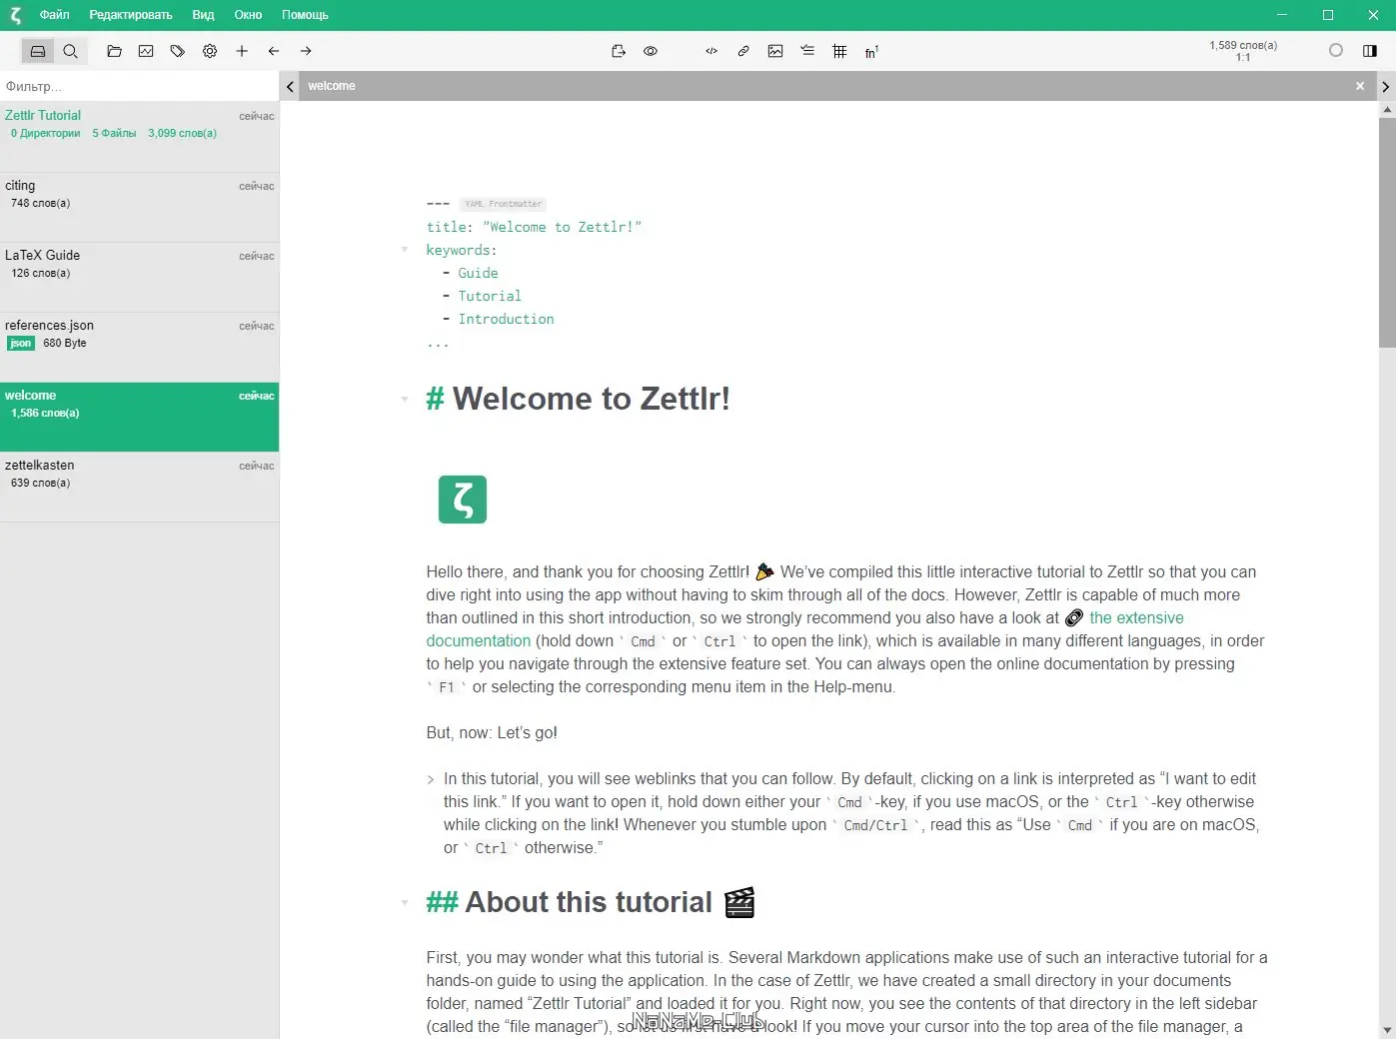Open the references.json file
This screenshot has height=1039, width=1396.
[140, 347]
